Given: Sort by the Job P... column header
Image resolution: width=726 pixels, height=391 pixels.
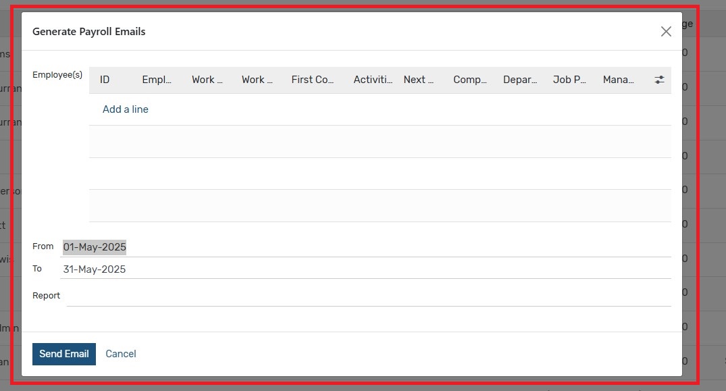Looking at the screenshot, I should click(x=569, y=80).
